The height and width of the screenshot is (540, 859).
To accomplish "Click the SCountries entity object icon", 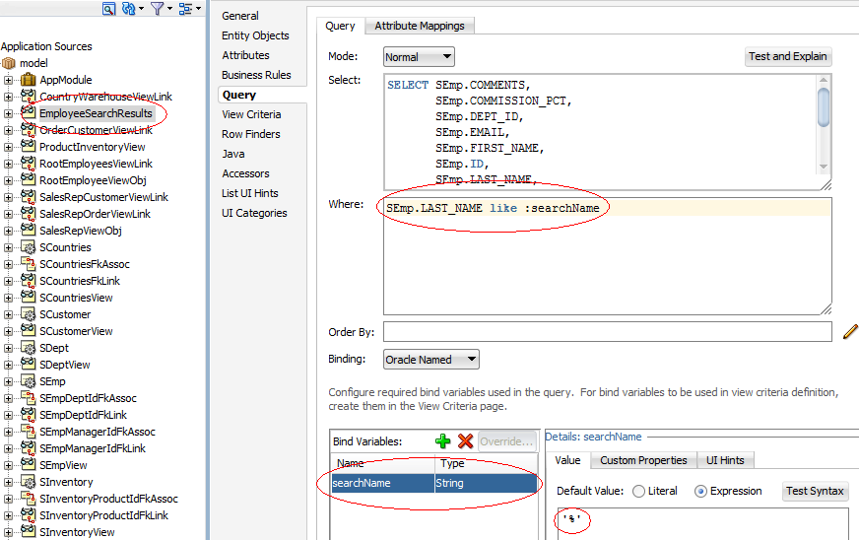I will [x=28, y=247].
